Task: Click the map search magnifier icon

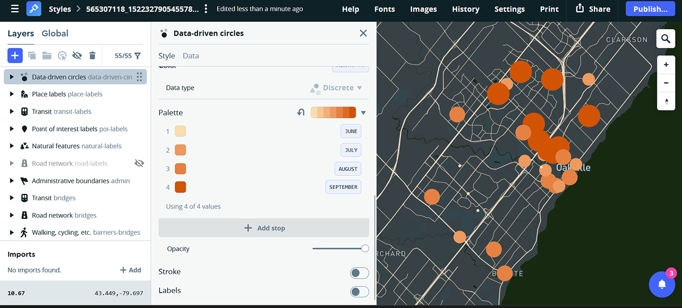Action: (x=666, y=38)
